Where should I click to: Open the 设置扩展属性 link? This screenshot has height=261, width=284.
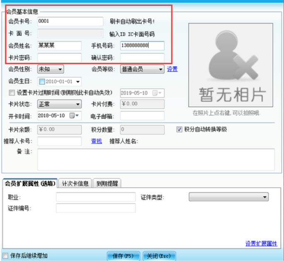[x=261, y=244]
